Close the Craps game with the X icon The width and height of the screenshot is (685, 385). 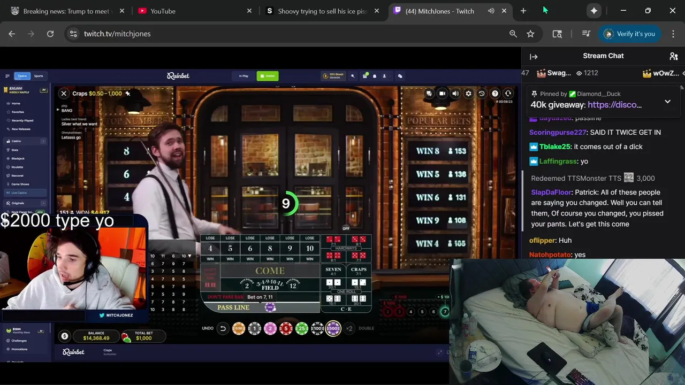click(x=64, y=94)
